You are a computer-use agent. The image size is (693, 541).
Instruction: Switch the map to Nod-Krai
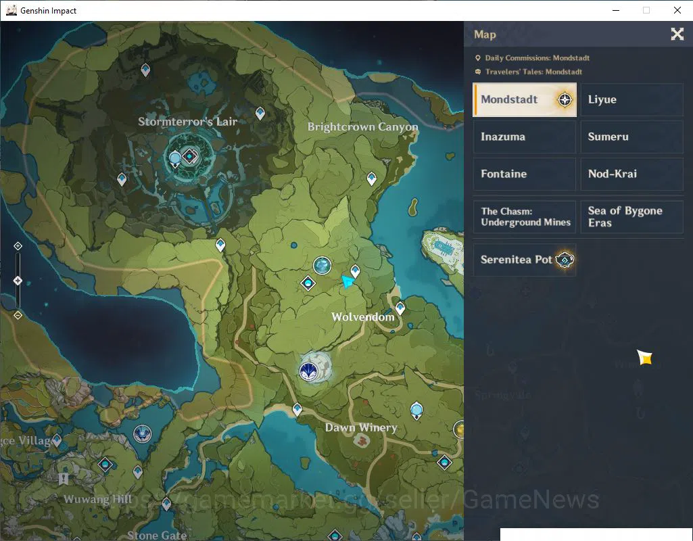(x=631, y=174)
